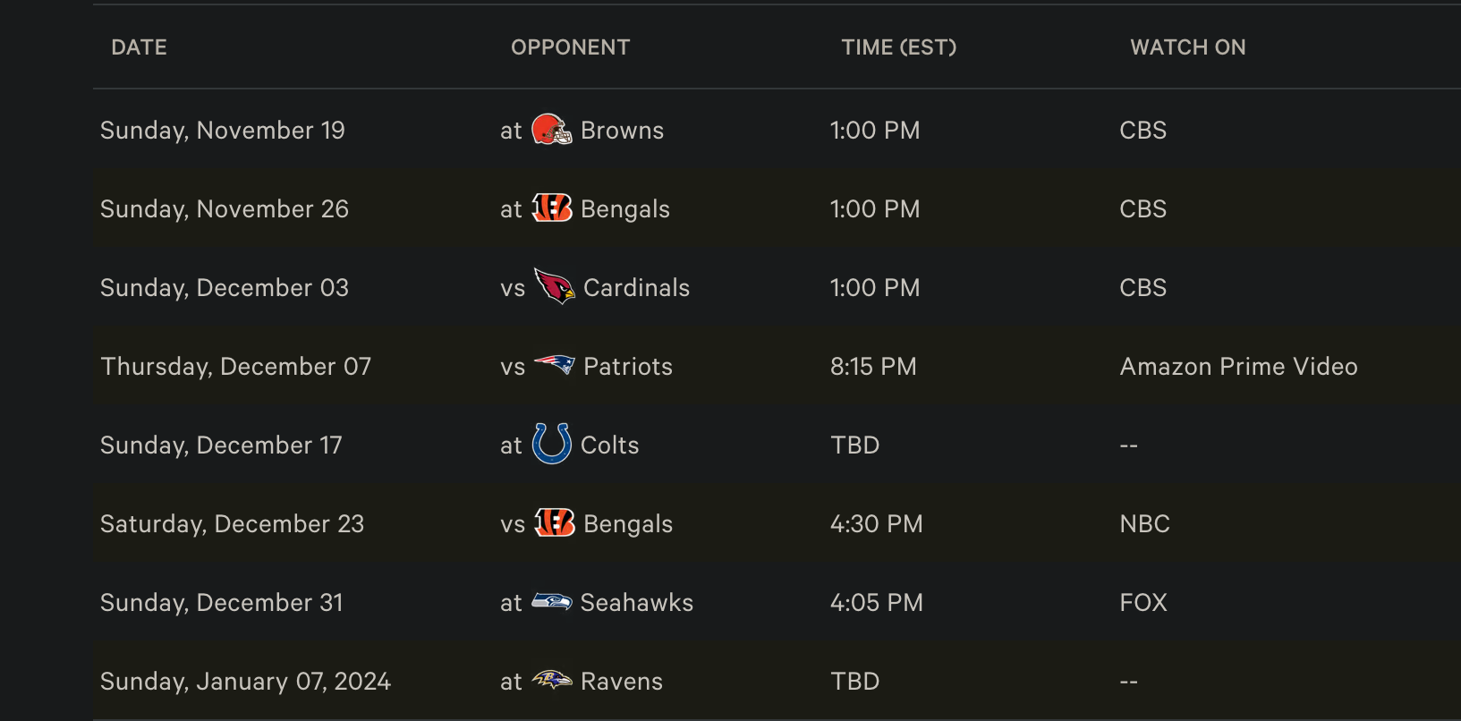Click the WATCH ON column header
The image size is (1461, 721).
click(1187, 47)
